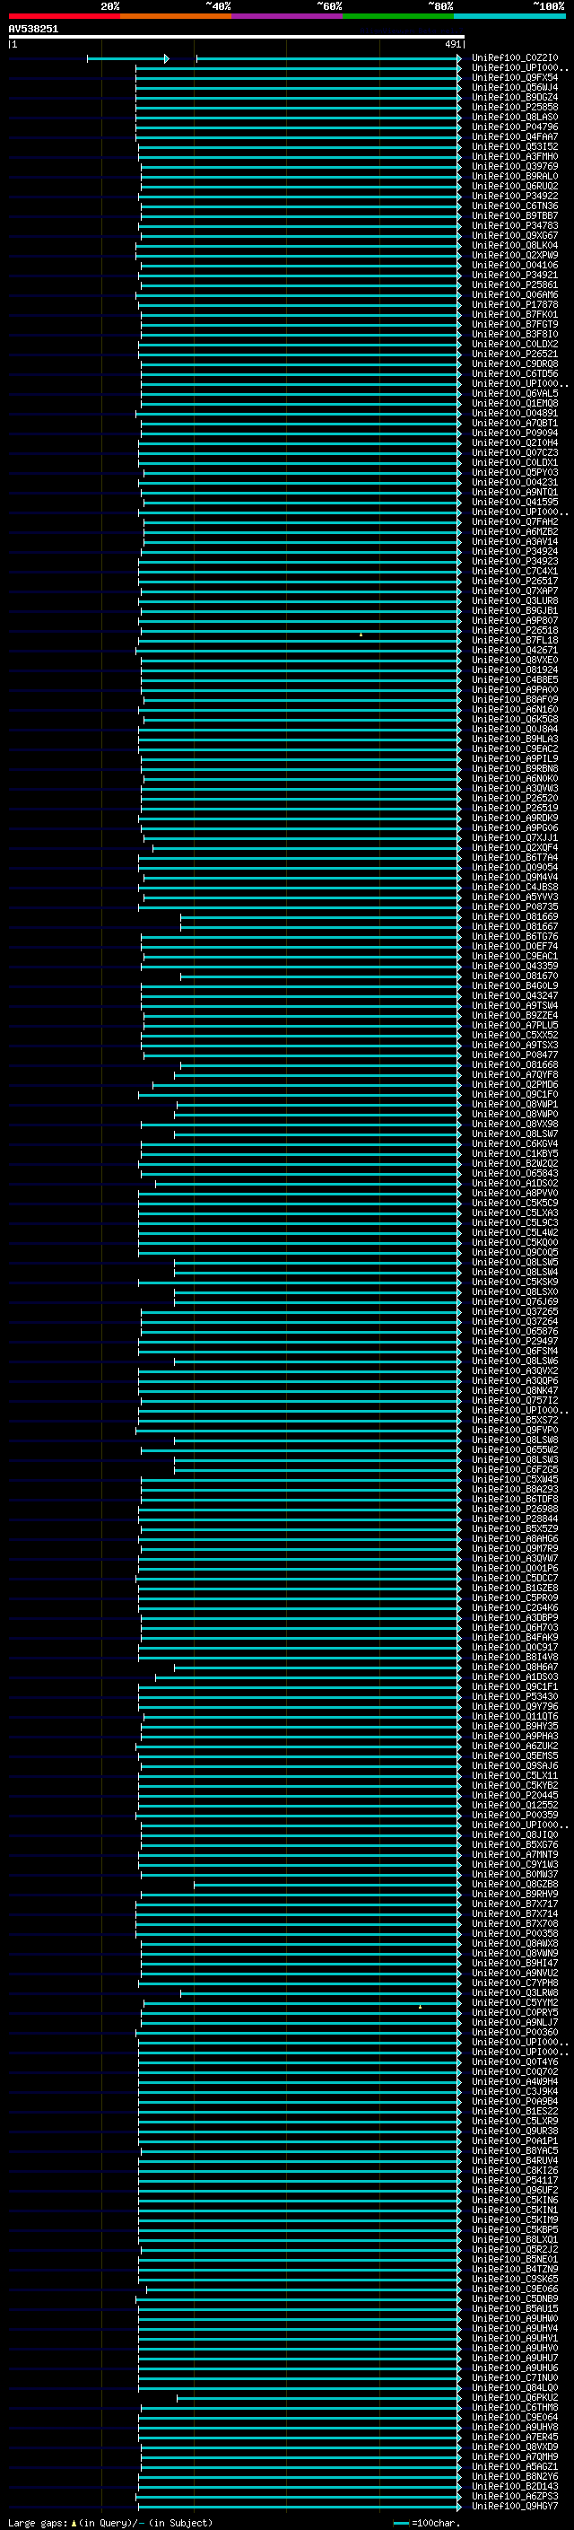The height and width of the screenshot is (2530, 574).
Task: Open hit UniRef100_Q56WJ4
Action: pyautogui.click(x=515, y=87)
